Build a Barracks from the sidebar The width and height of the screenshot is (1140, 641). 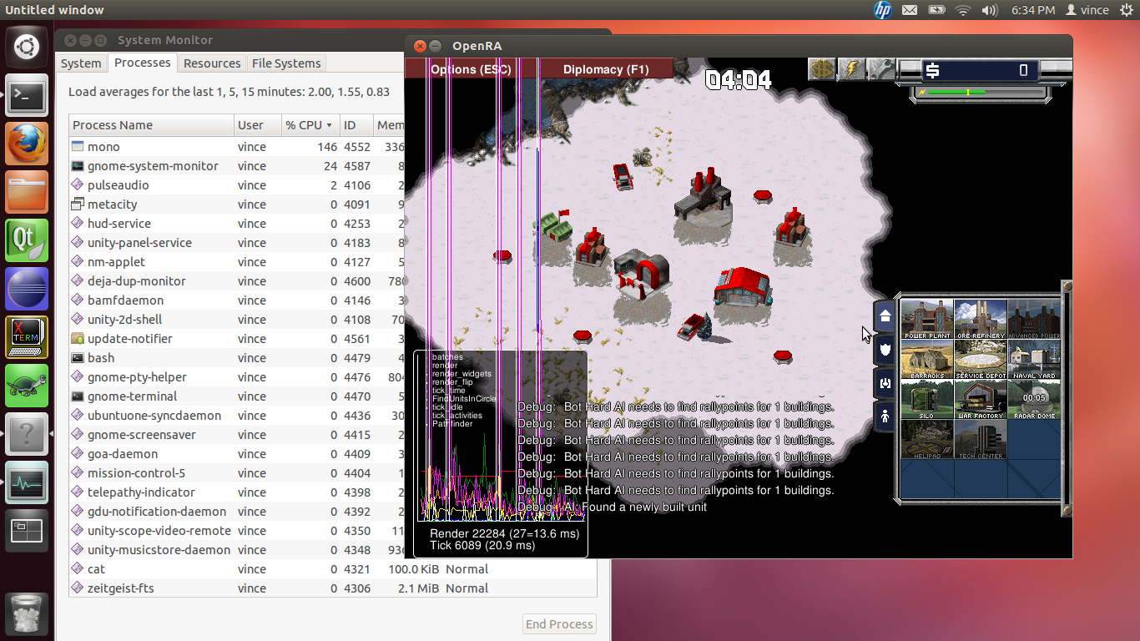click(927, 360)
